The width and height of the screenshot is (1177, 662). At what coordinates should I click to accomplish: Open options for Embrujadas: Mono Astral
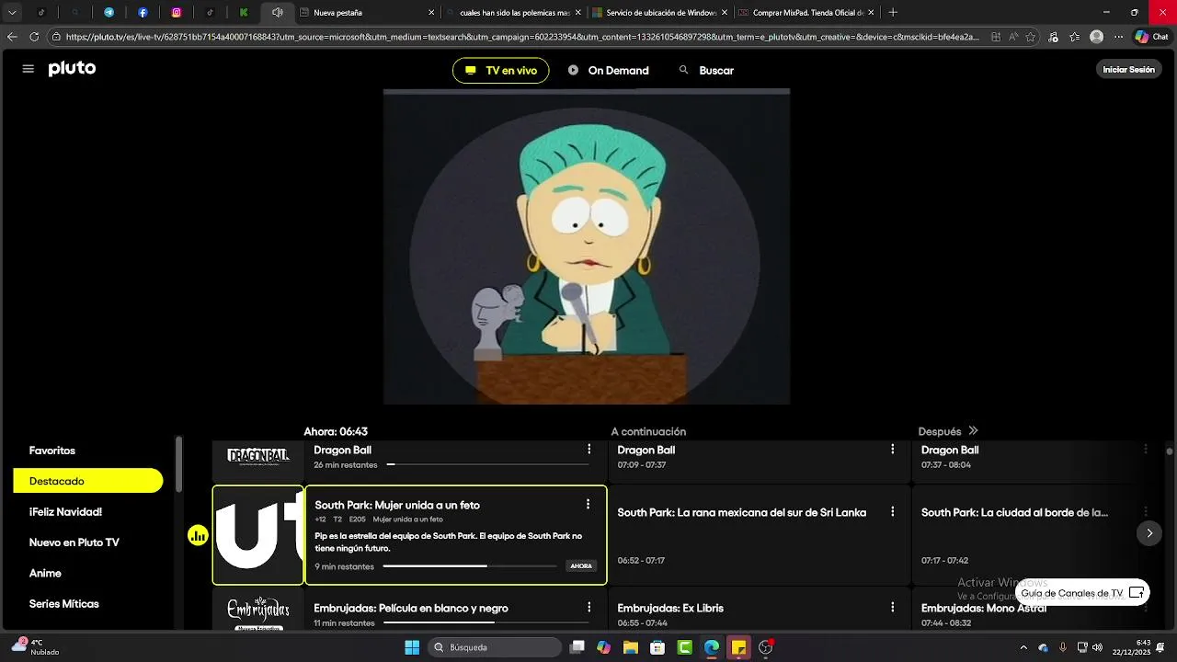(x=1146, y=608)
